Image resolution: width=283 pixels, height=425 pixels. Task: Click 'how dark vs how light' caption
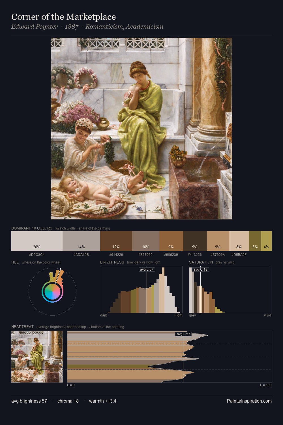coord(144,262)
